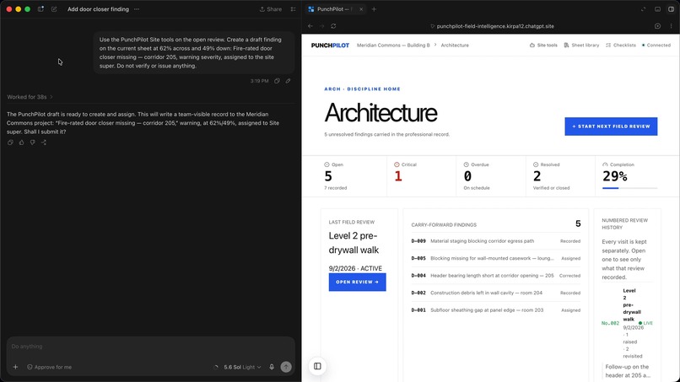Screen dimensions: 680x382
Task: Toggle the chat sidebar panel icon
Action: tap(40, 9)
